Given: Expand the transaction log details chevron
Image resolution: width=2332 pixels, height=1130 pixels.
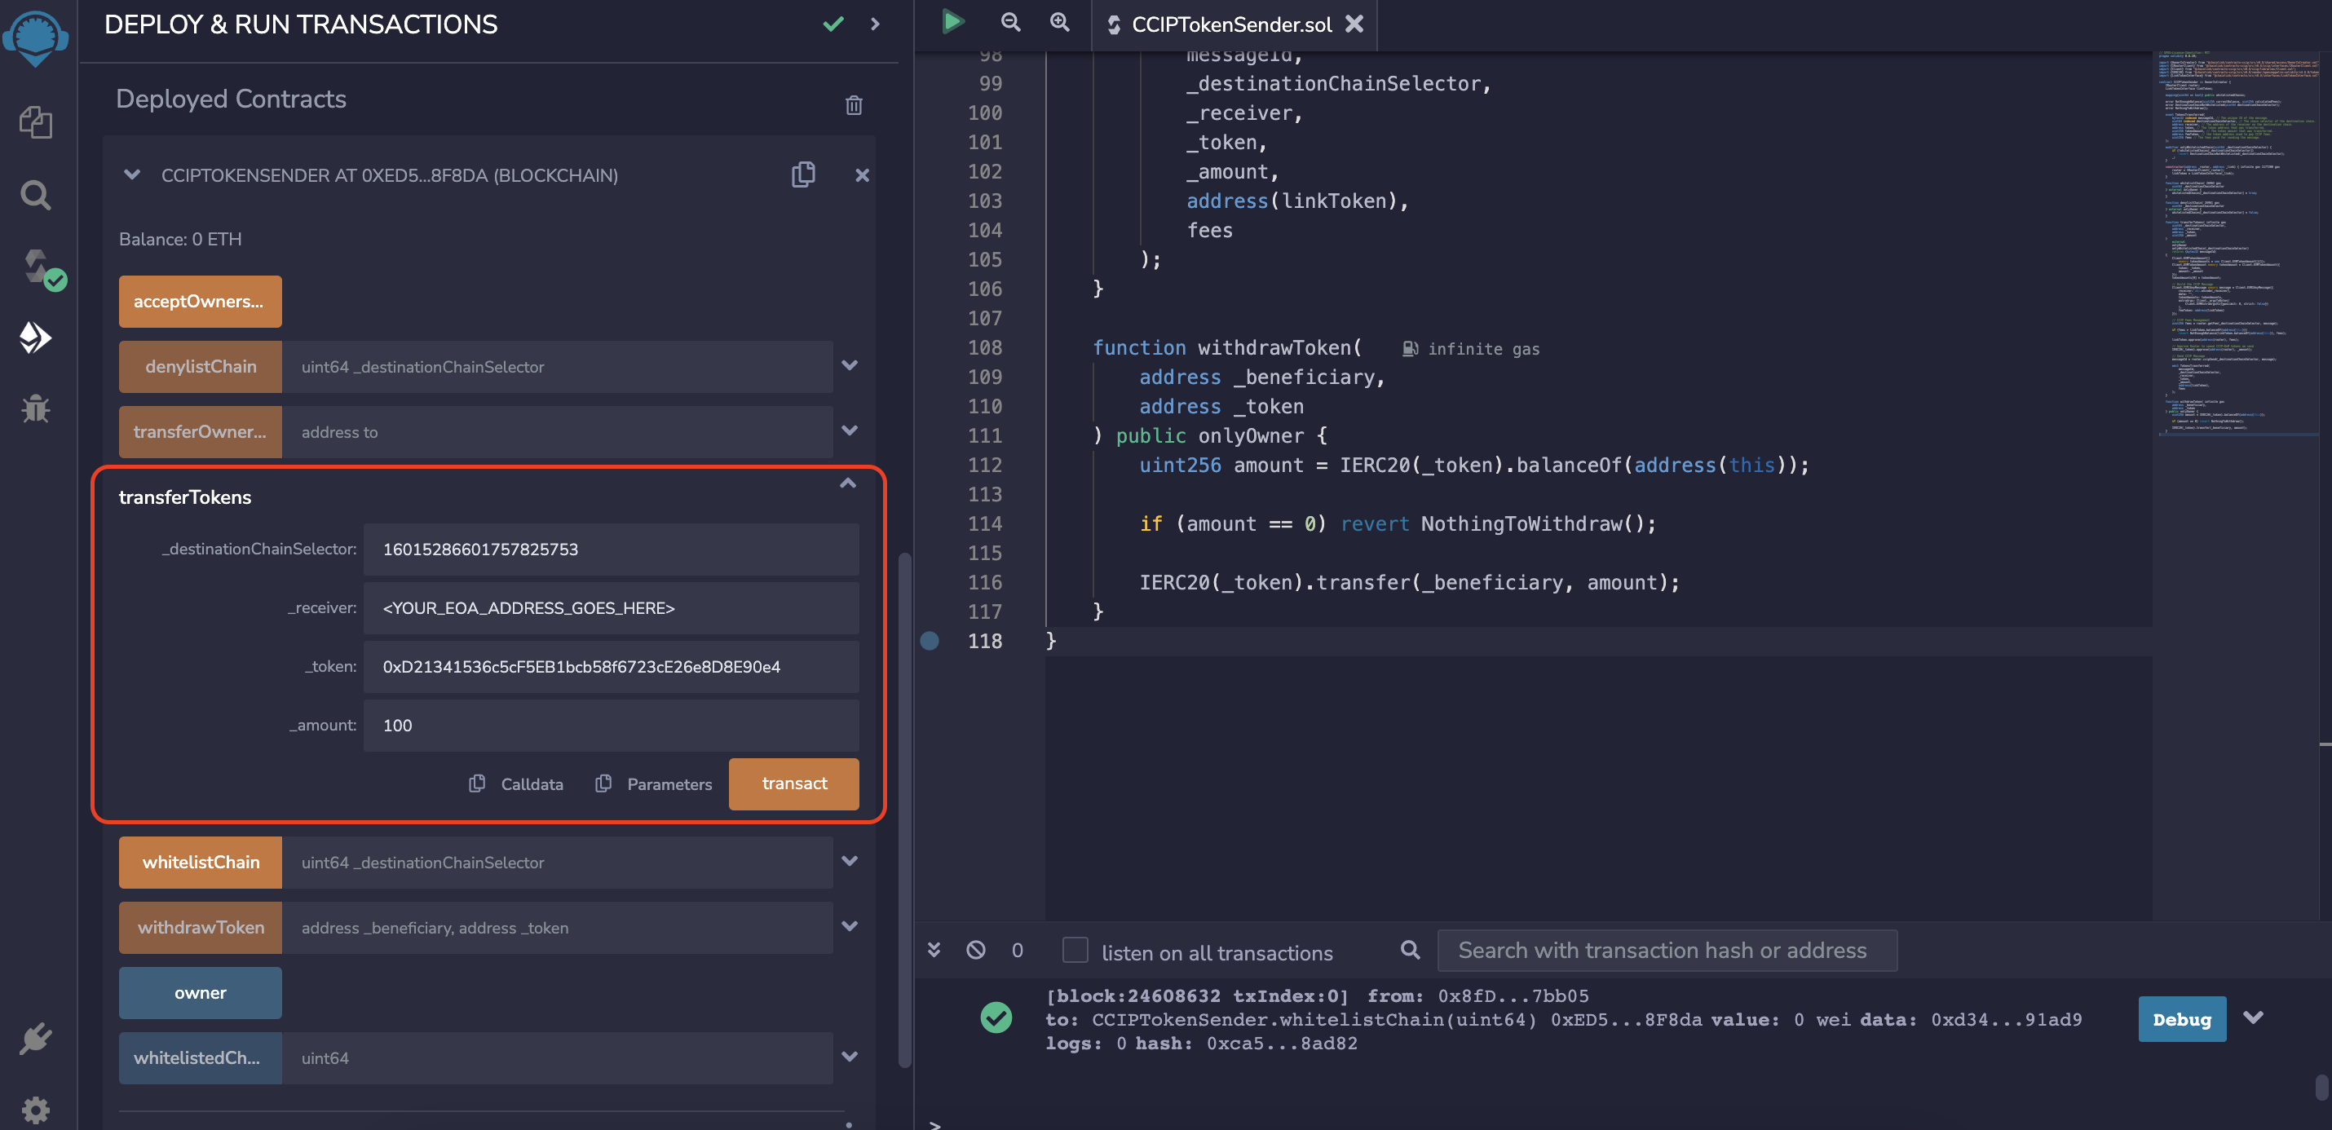Looking at the screenshot, I should coord(2253,1017).
